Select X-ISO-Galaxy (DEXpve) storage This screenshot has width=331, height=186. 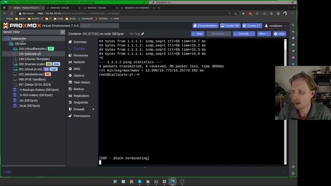[36, 95]
